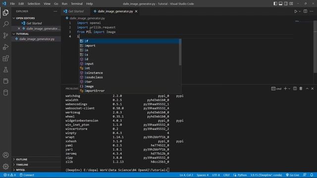Open the new terminal launch profile dropdown
This screenshot has height=178, width=317.
289,89
